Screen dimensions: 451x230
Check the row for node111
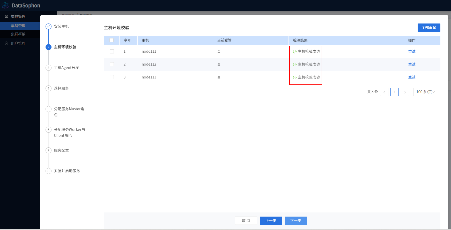(x=112, y=51)
